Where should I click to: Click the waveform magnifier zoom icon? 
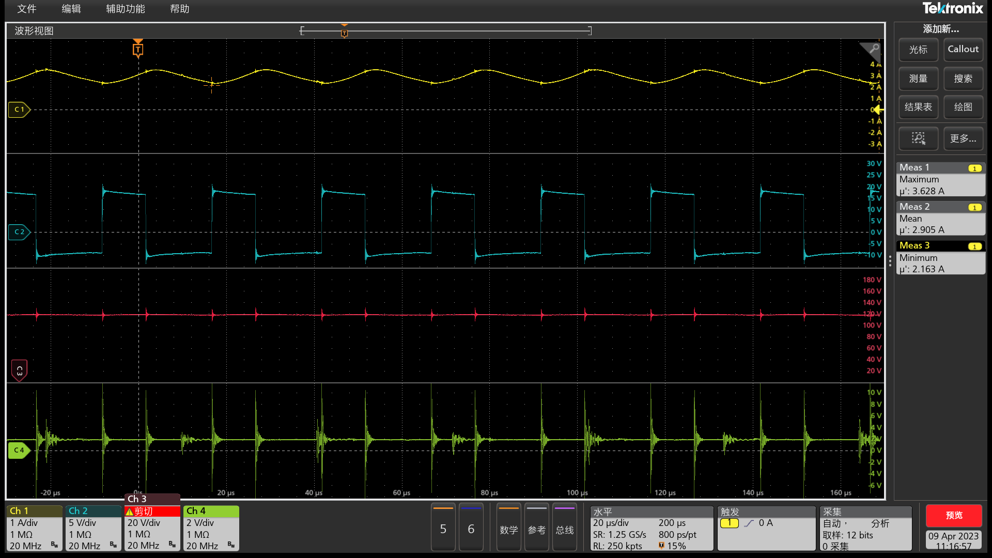873,49
